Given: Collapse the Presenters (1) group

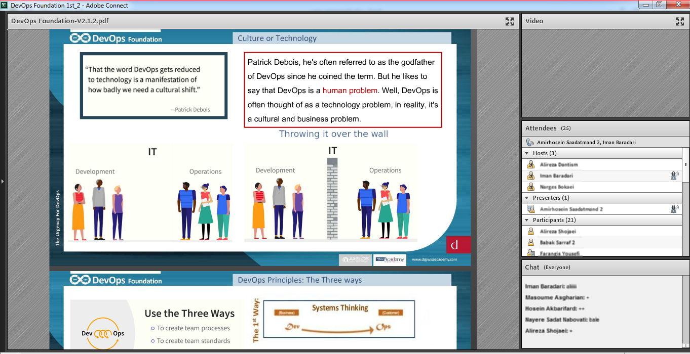Looking at the screenshot, I should (527, 198).
